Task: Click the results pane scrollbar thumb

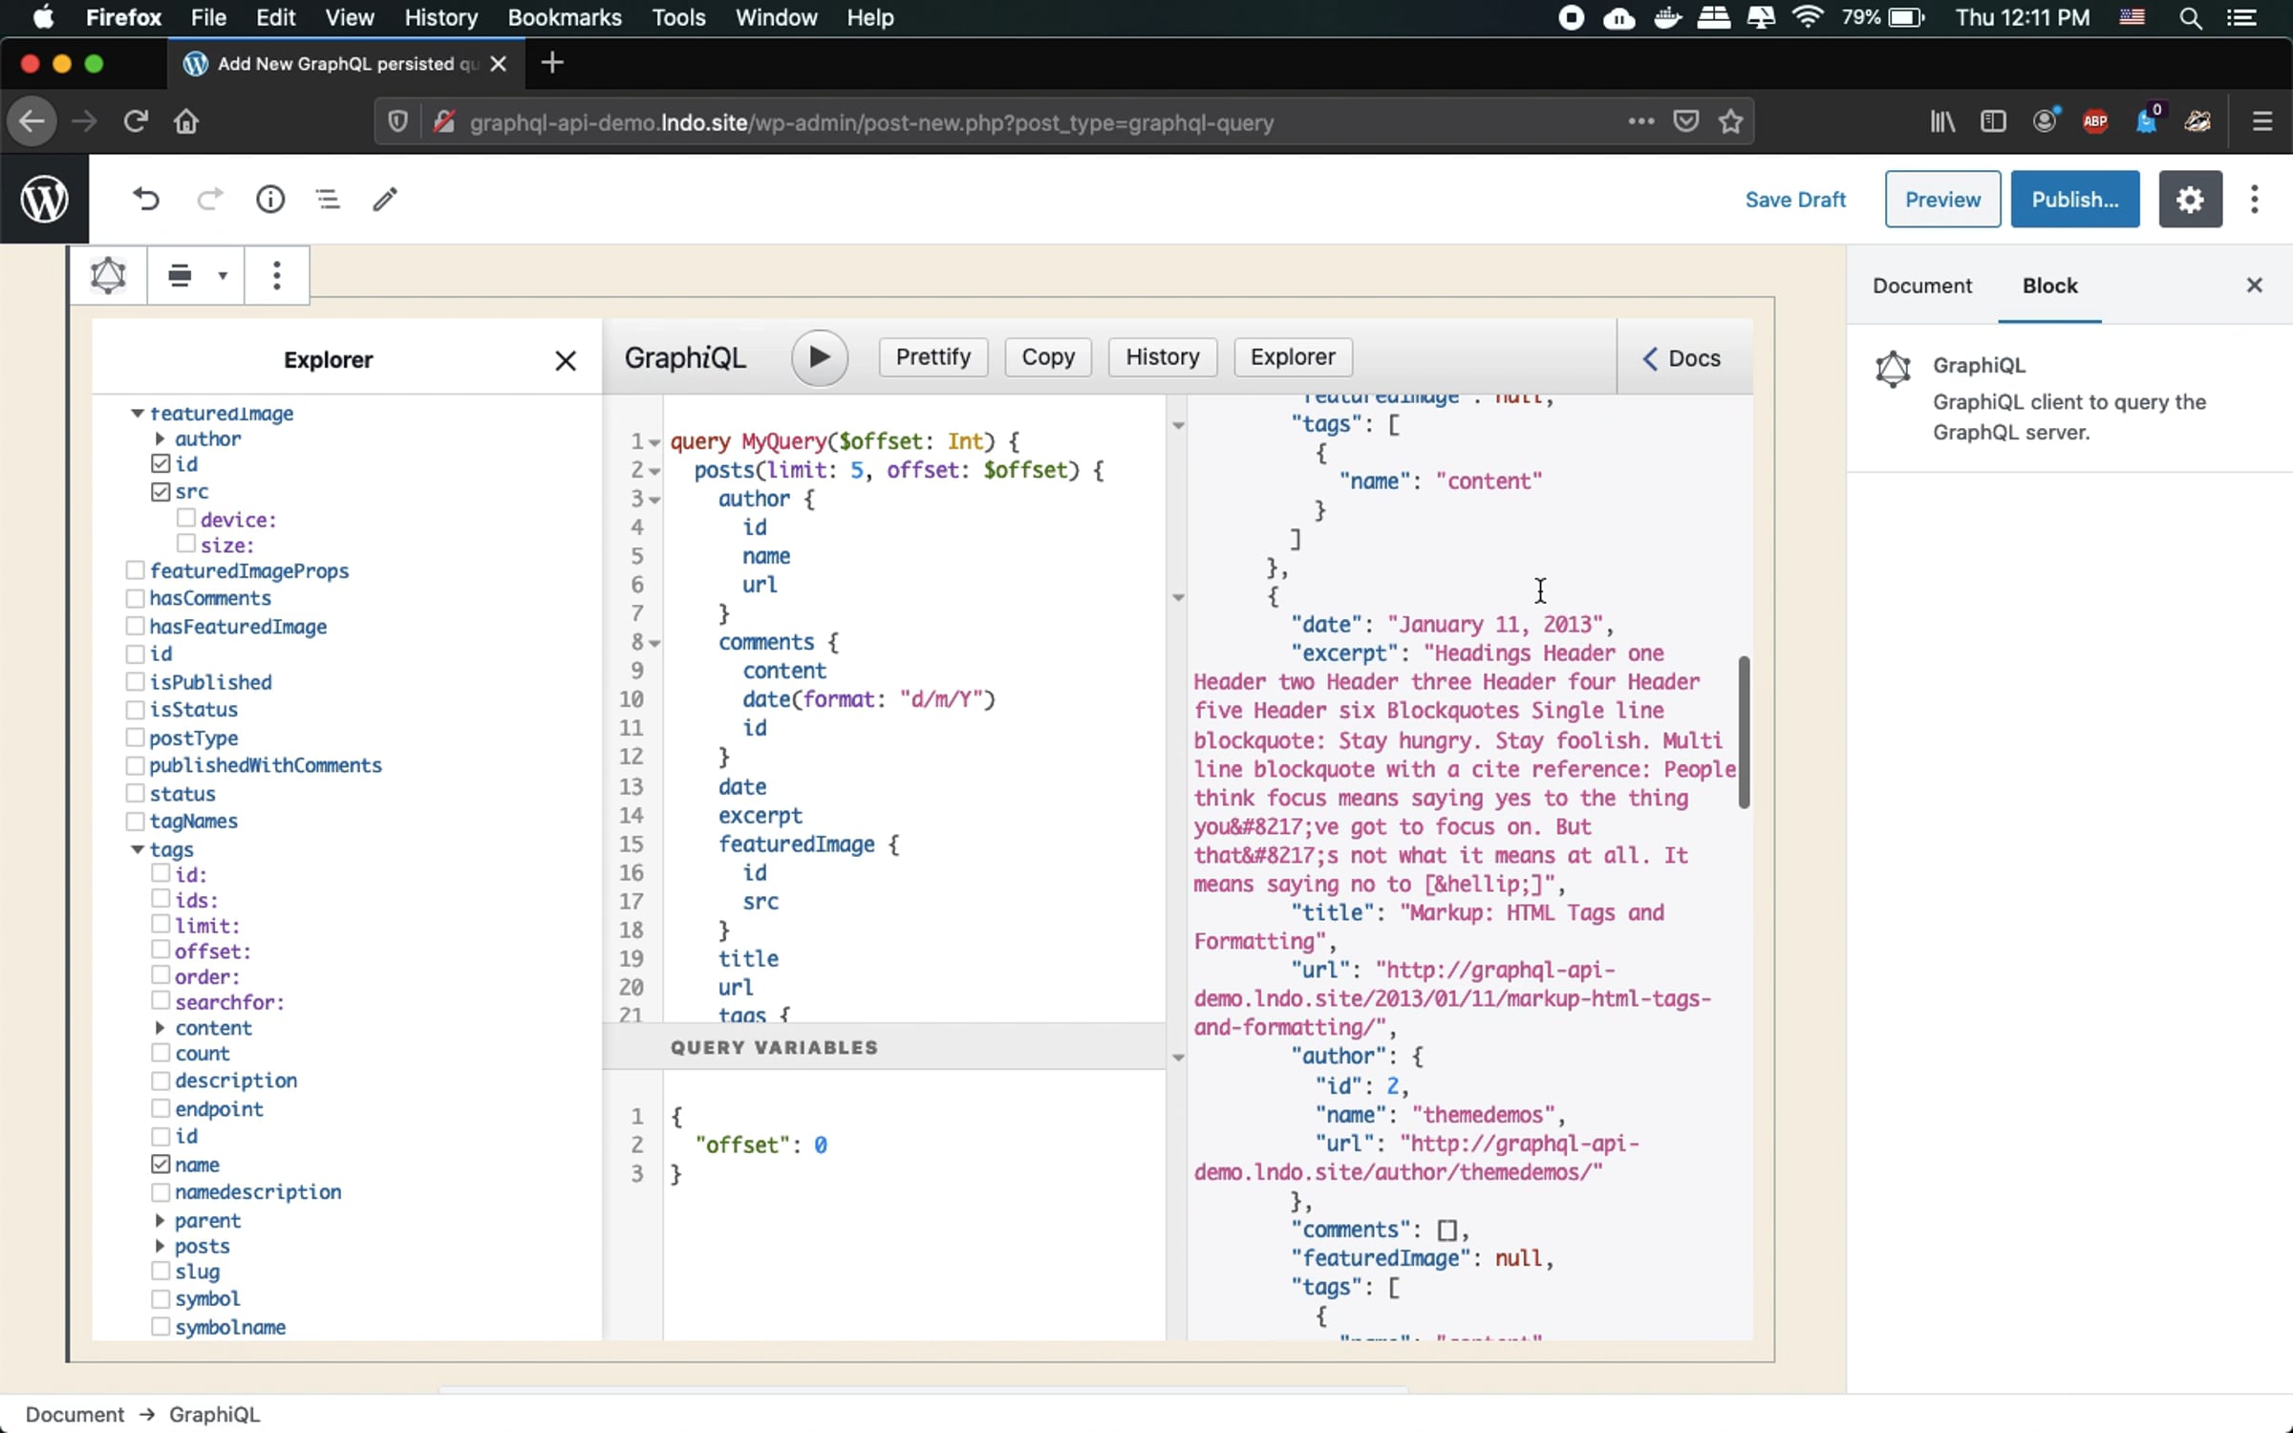Action: pos(1744,732)
